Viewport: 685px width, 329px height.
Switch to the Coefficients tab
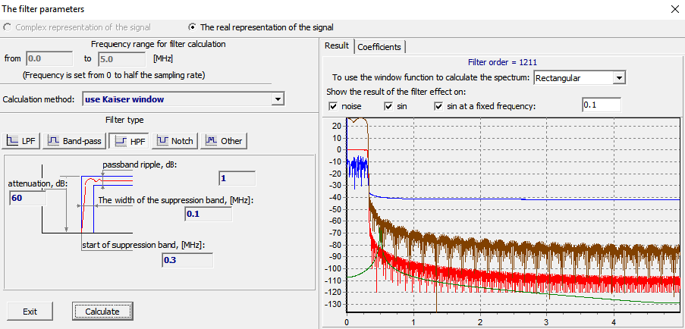pyautogui.click(x=380, y=46)
